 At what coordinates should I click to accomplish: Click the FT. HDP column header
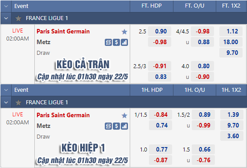coord(152,6)
